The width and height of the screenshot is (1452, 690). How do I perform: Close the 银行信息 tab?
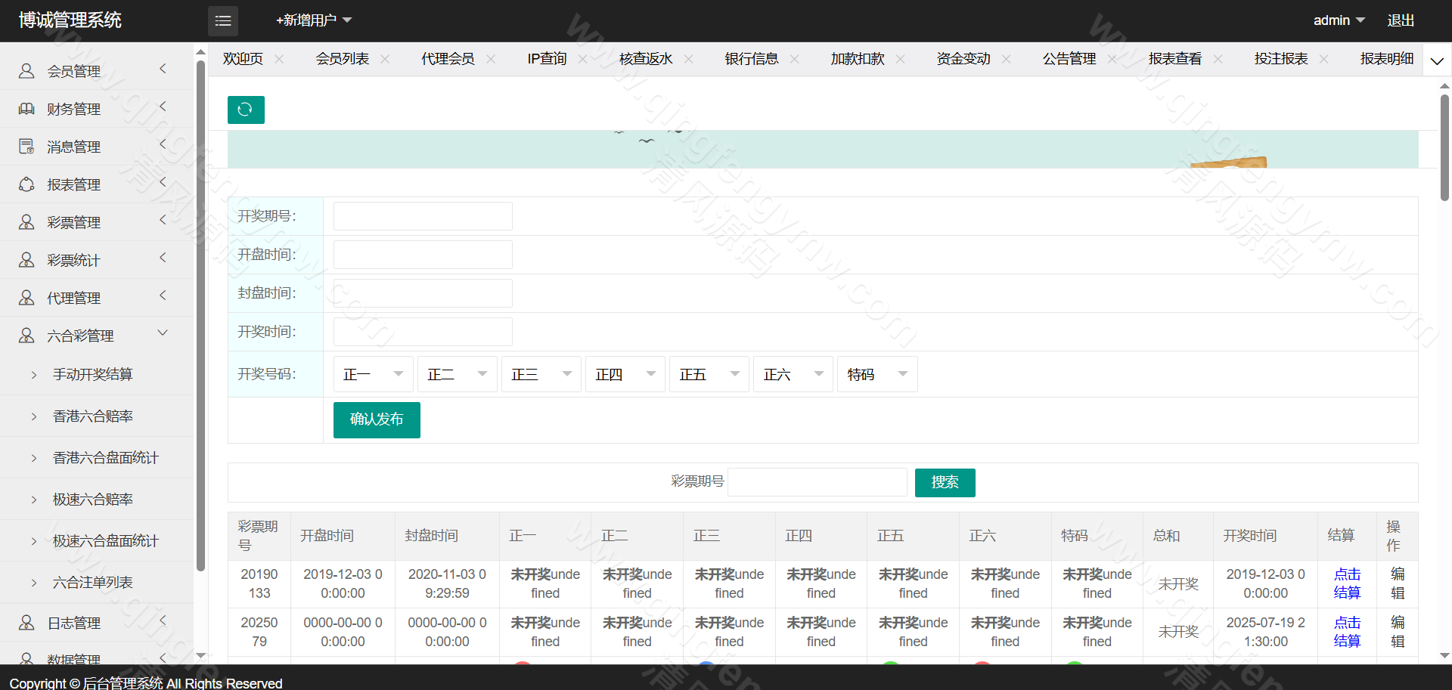(x=794, y=59)
